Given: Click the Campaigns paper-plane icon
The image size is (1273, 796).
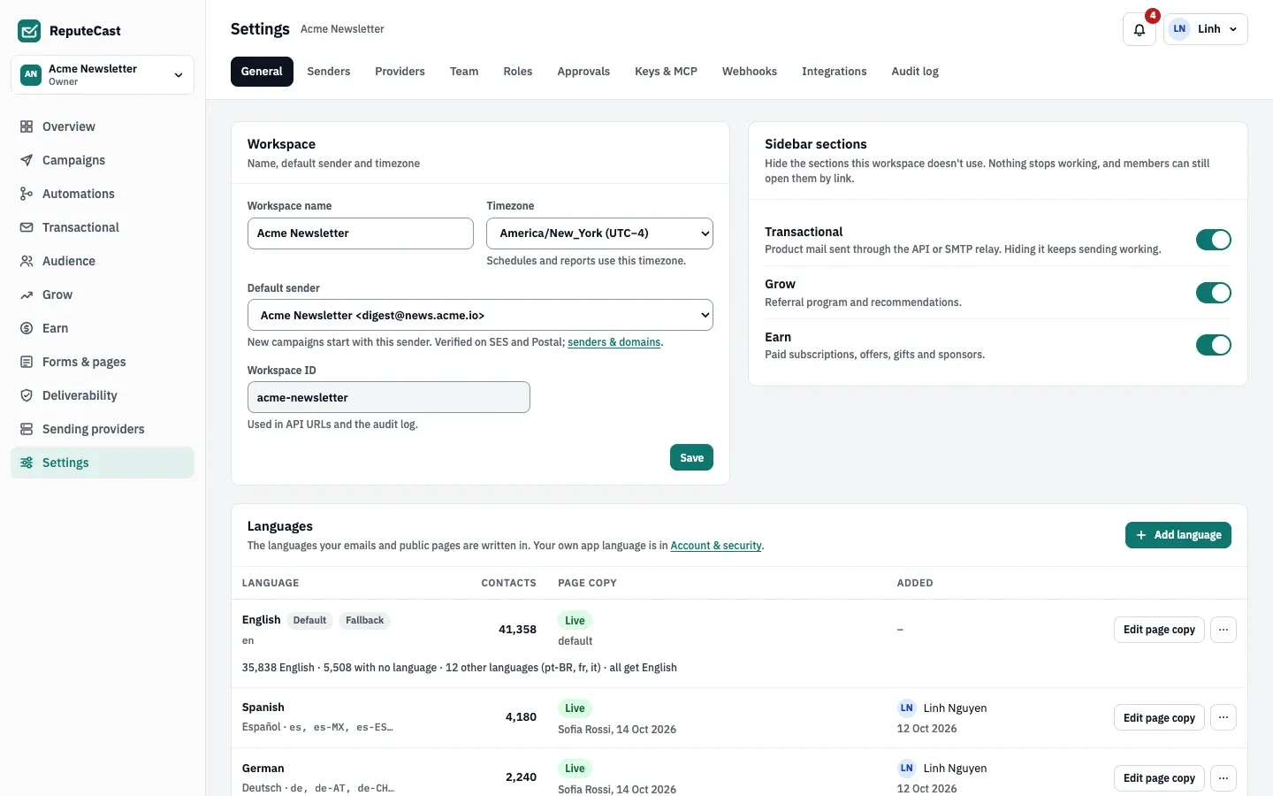Looking at the screenshot, I should [27, 160].
